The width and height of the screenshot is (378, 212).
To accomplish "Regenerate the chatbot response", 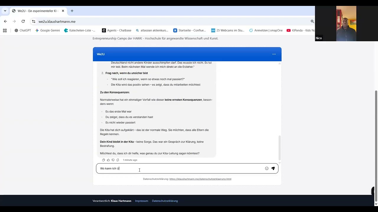I will pos(118,160).
